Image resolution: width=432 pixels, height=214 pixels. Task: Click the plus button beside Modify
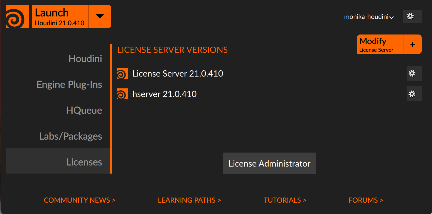[x=413, y=44]
